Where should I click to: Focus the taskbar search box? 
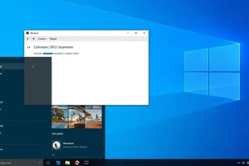pos(22,163)
